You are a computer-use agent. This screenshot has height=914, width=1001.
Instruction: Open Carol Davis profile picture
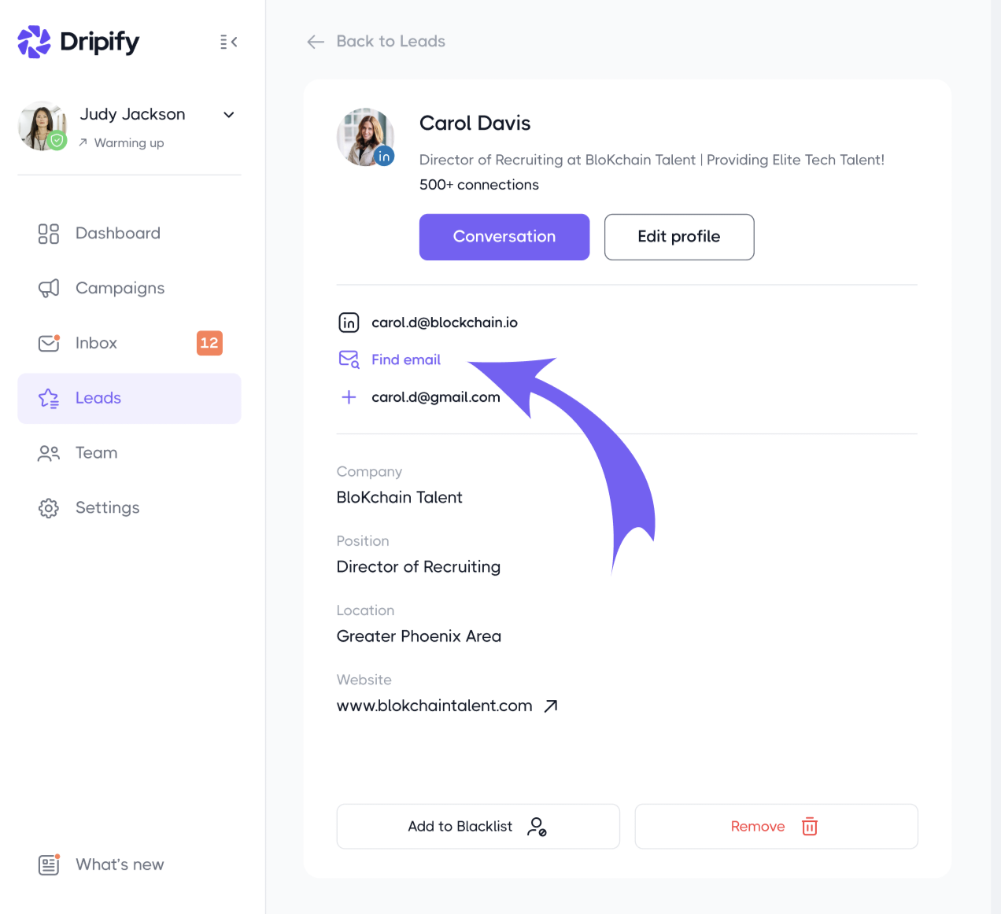pyautogui.click(x=365, y=137)
